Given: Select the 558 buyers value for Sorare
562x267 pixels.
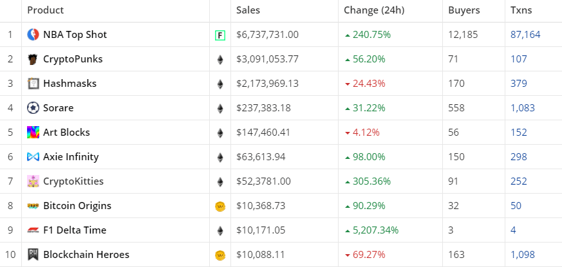Looking at the screenshot, I should (x=456, y=108).
